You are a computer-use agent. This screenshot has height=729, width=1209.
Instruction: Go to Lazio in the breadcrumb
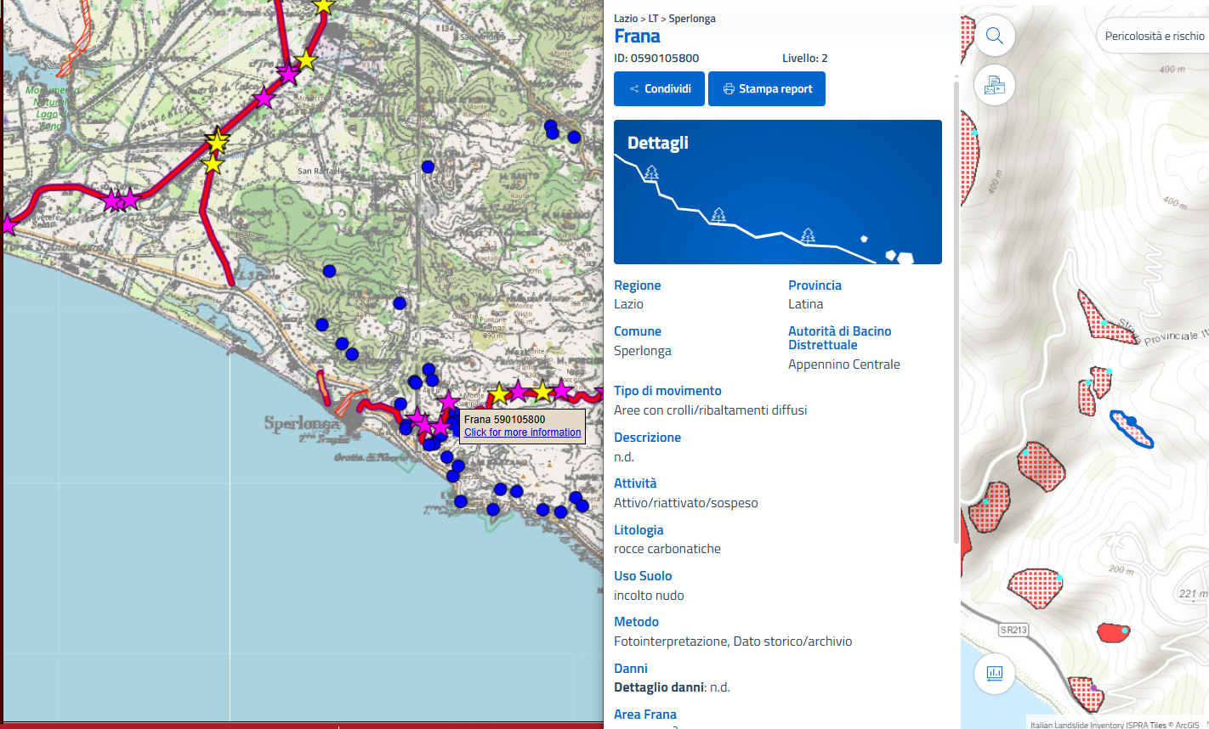click(625, 19)
